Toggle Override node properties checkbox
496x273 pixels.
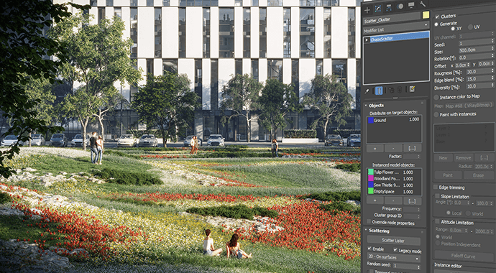[x=369, y=221]
